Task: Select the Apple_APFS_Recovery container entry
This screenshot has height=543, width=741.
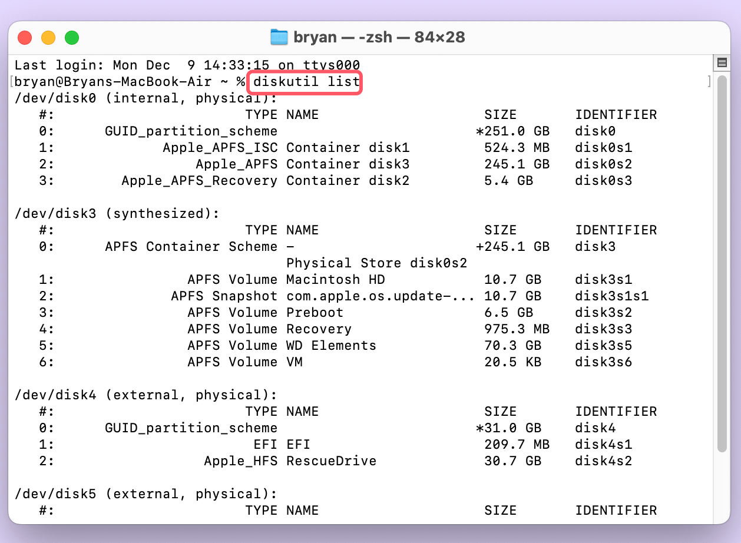Action: pos(200,180)
